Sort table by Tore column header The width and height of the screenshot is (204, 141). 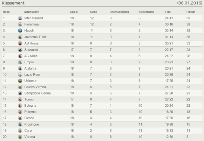(168, 12)
